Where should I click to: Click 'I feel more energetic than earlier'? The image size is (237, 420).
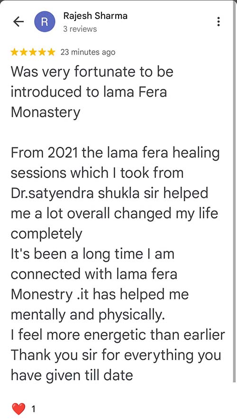(x=118, y=335)
